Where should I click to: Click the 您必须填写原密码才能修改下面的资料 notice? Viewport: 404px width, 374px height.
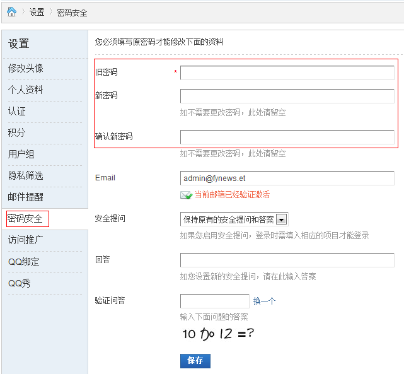pyautogui.click(x=159, y=42)
